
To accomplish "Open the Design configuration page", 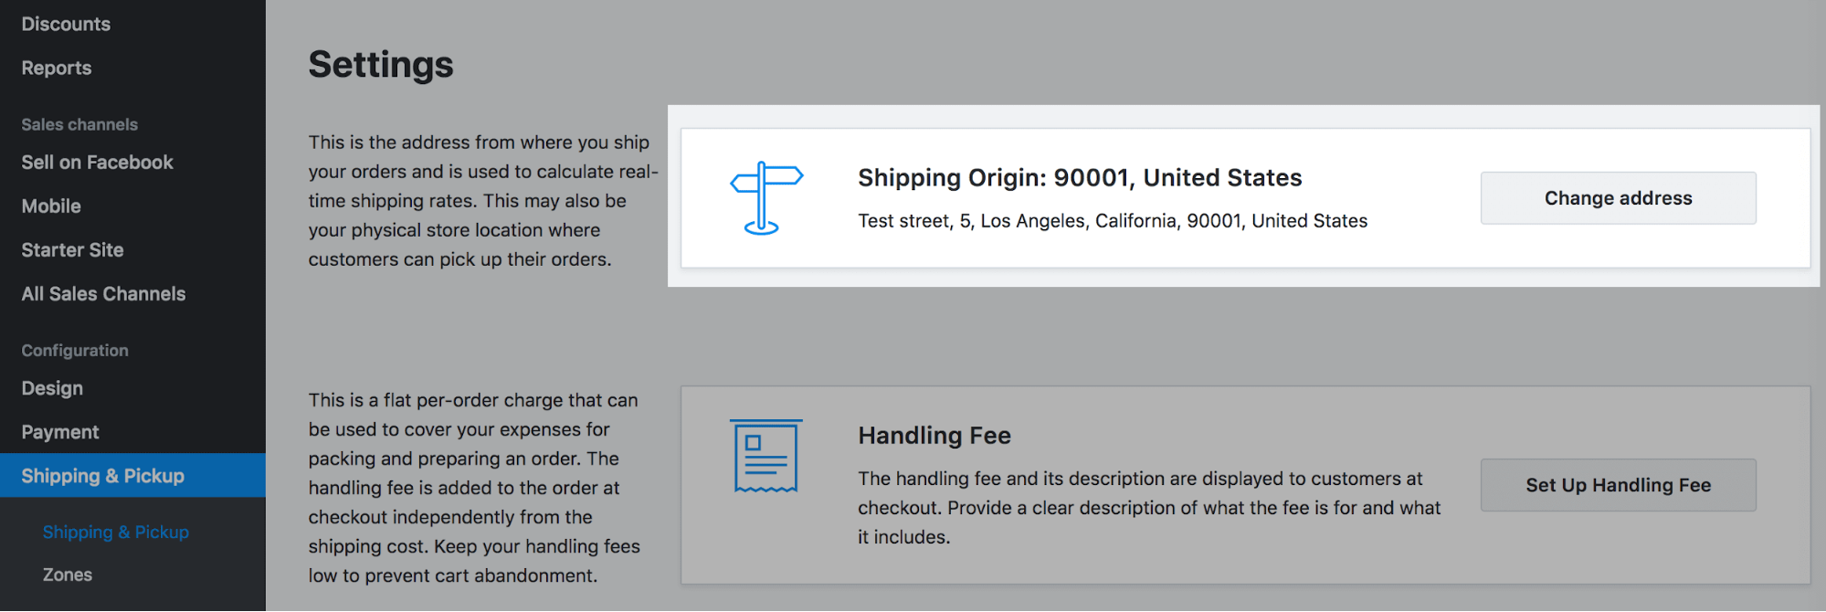I will tap(52, 388).
